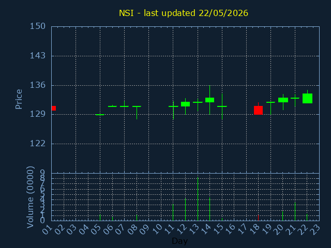Select the green candlestick on day 06

coord(112,106)
